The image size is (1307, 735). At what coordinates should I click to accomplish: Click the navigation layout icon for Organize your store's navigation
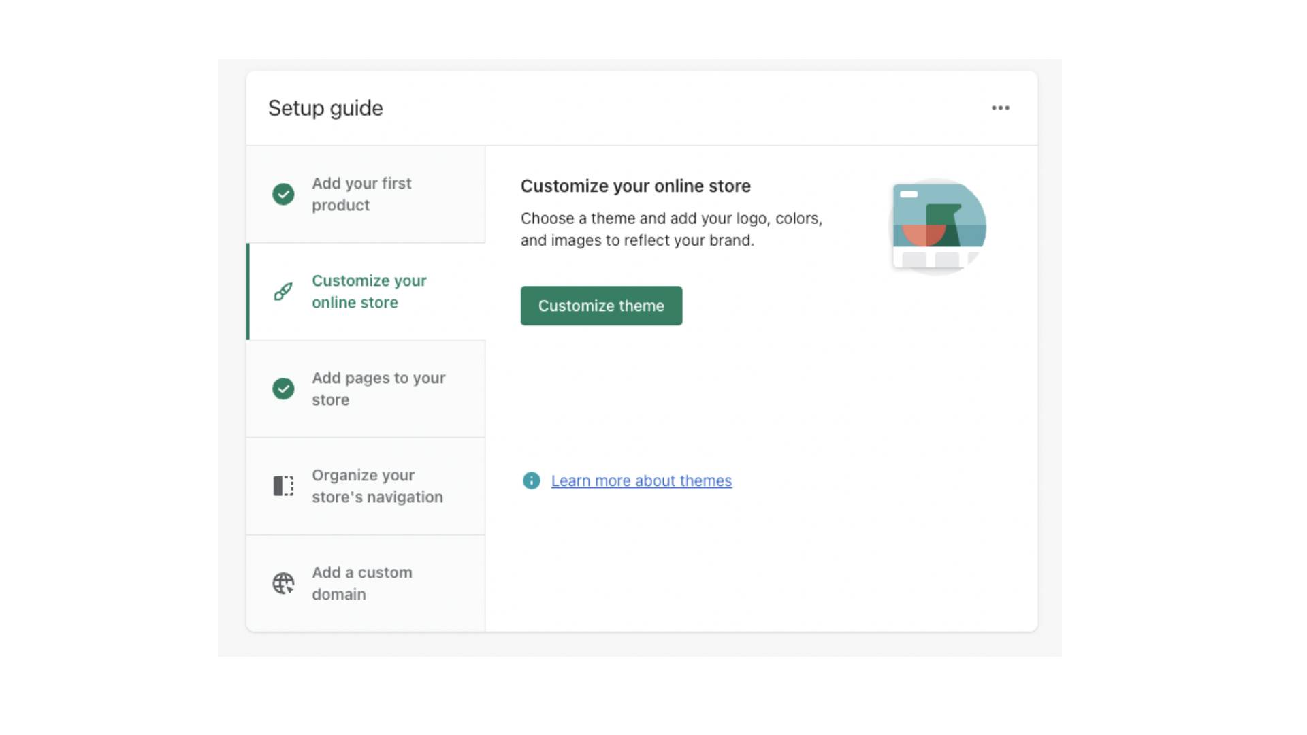pyautogui.click(x=283, y=486)
